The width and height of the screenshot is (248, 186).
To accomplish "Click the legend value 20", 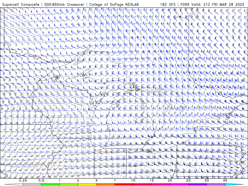I will coord(170,180).
